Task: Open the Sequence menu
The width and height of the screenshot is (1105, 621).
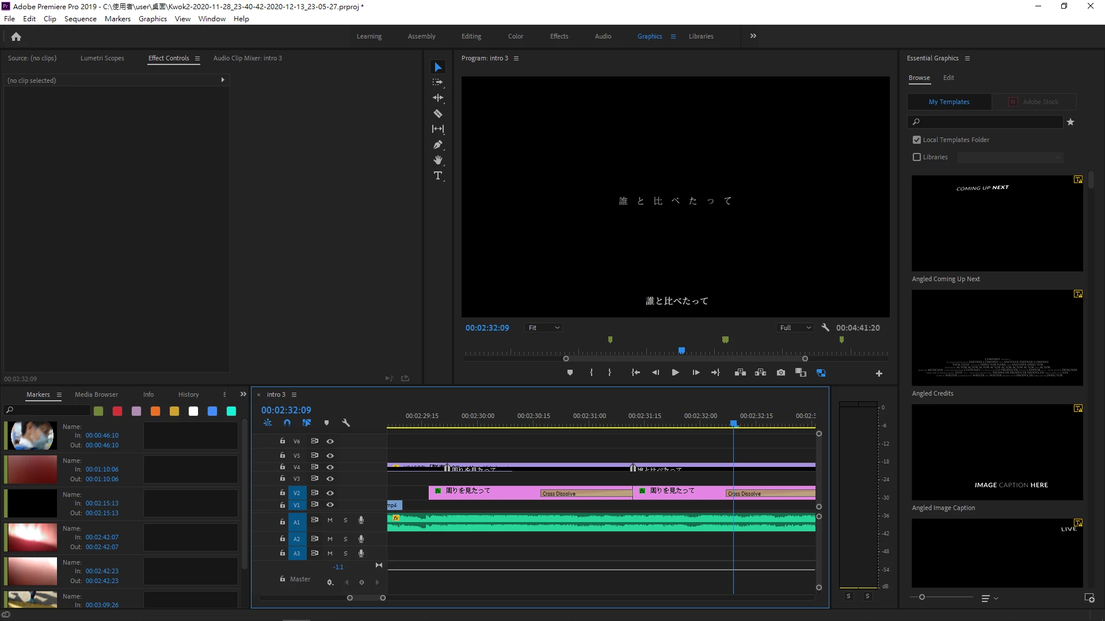Action: tap(80, 18)
